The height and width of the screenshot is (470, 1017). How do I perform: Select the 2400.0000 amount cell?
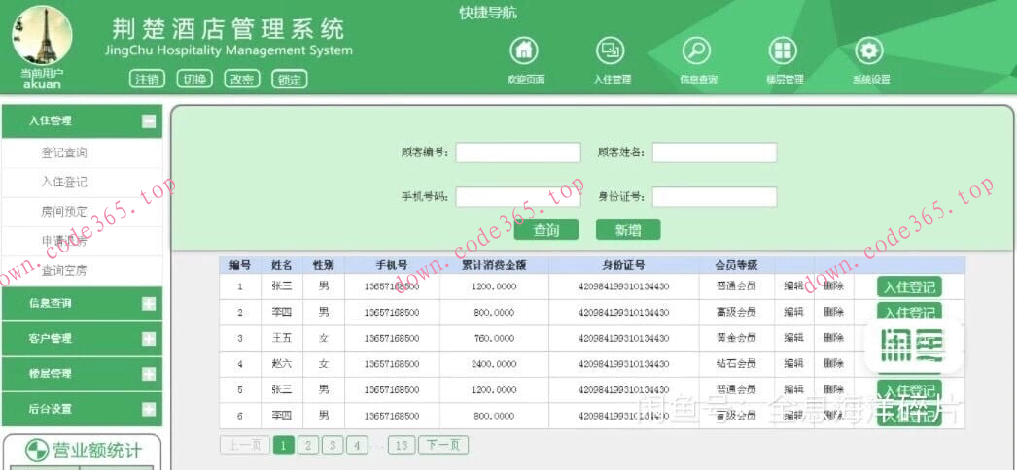click(494, 364)
